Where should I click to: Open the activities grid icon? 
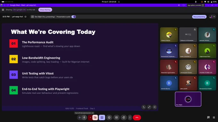point(214,118)
